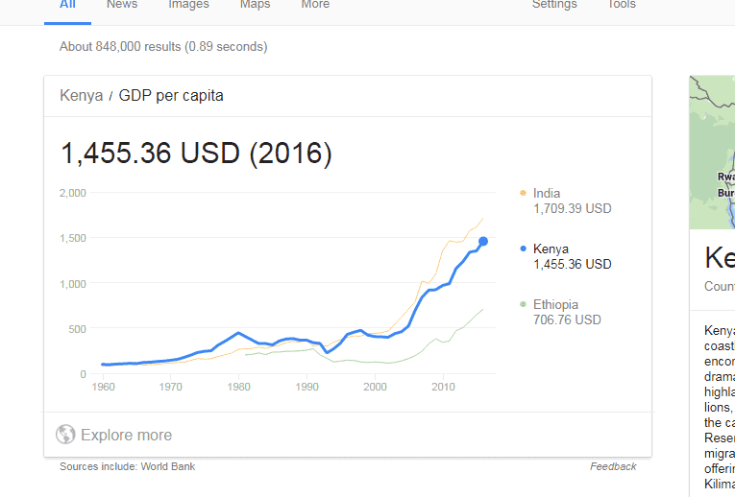Click the globe icon beside Explore more
Image resolution: width=735 pixels, height=497 pixels.
pos(65,435)
